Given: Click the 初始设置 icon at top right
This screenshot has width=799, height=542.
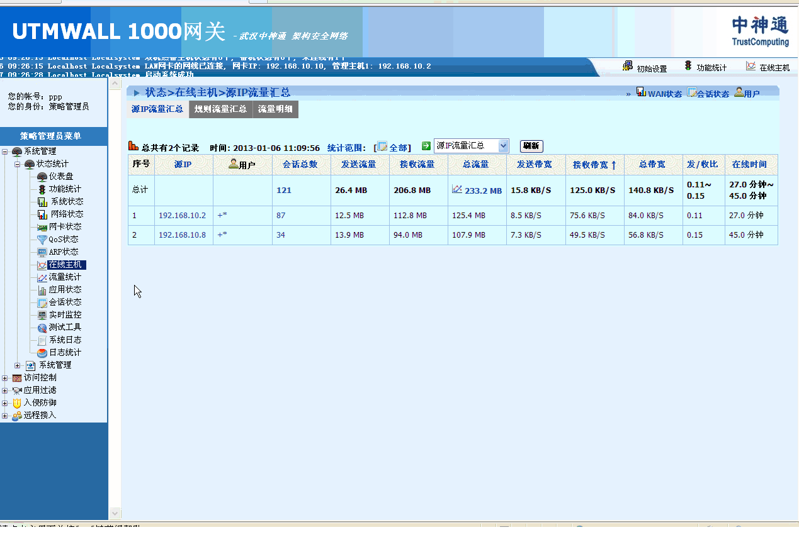Looking at the screenshot, I should tap(628, 66).
